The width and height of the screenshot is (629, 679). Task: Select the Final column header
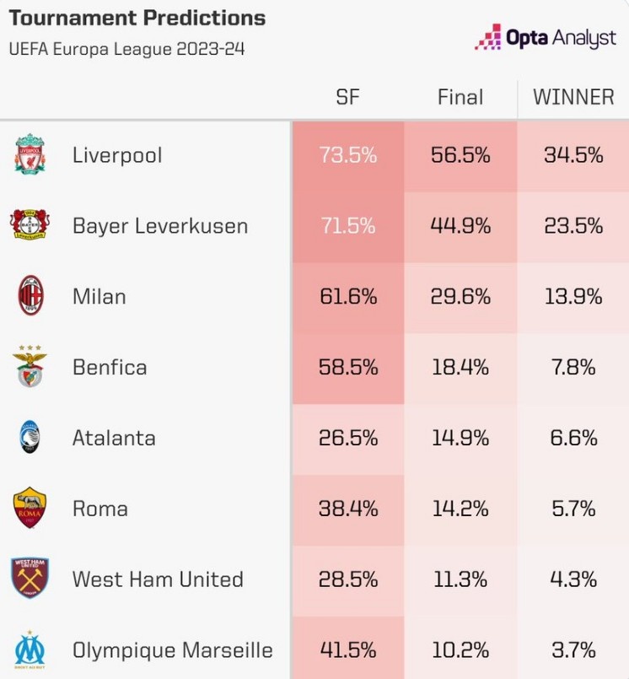(460, 97)
